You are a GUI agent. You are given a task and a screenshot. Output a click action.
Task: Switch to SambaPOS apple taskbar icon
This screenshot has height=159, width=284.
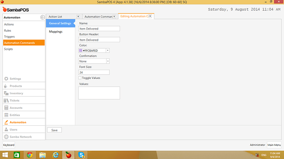[68, 155]
